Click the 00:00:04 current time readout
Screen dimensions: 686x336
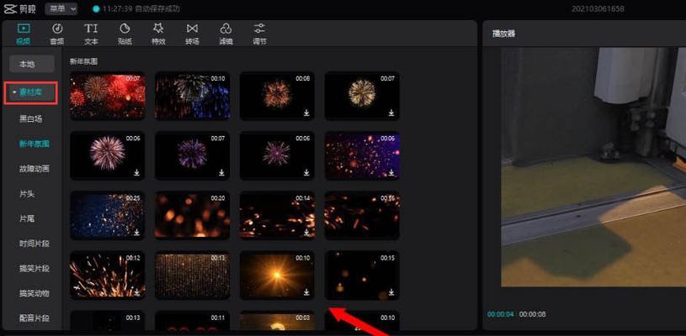click(x=501, y=314)
